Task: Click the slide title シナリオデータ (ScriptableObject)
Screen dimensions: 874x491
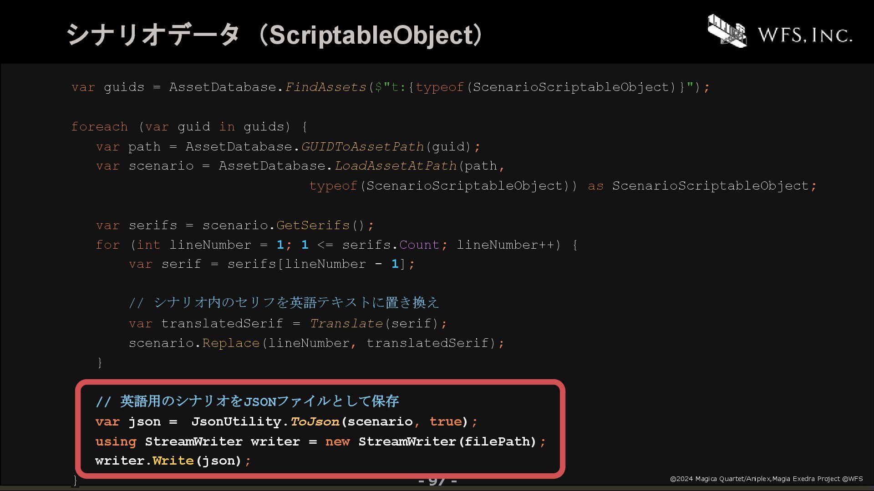Action: [276, 35]
